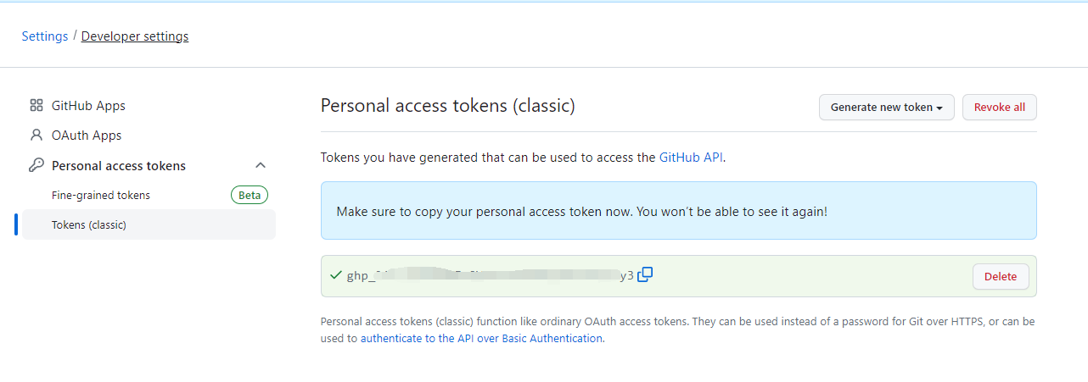1088x382 pixels.
Task: Click the Developer settings breadcrumb link
Action: [x=135, y=36]
